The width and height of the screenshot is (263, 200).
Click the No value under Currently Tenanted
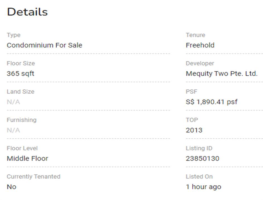11,187
